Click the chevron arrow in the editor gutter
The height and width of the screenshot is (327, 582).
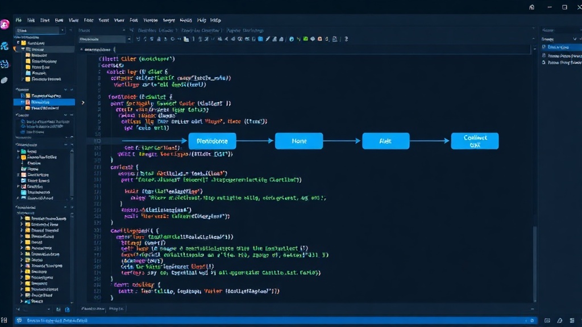tap(83, 103)
